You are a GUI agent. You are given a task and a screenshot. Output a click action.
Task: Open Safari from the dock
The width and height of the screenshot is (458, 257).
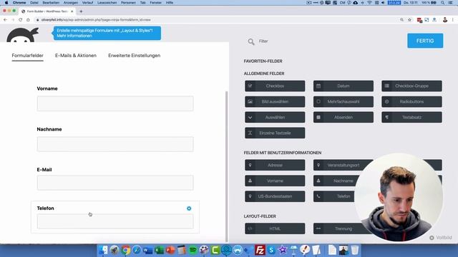click(137, 250)
